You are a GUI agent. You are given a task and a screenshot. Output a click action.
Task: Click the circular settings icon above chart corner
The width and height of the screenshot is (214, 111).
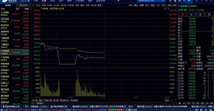pyautogui.click(x=165, y=9)
